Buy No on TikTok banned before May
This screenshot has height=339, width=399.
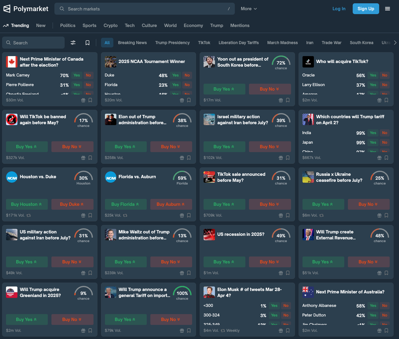[x=72, y=147]
